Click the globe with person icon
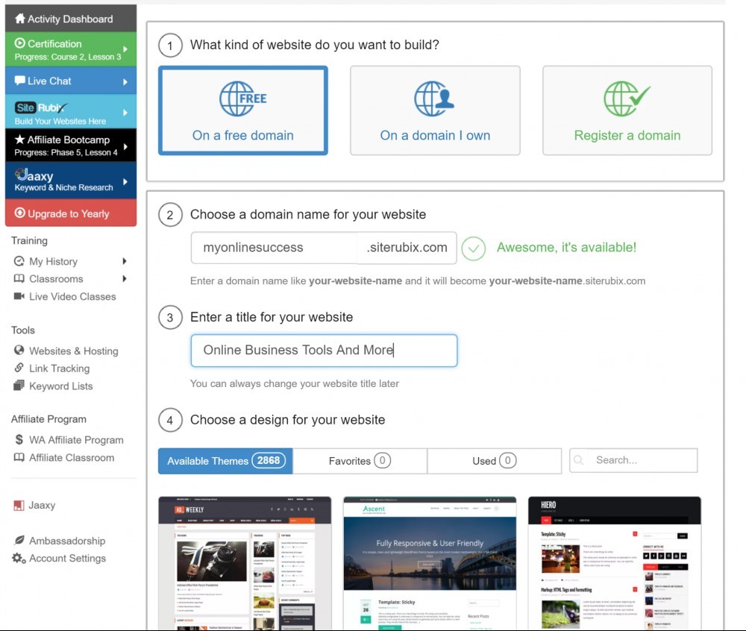This screenshot has width=746, height=631. pyautogui.click(x=434, y=99)
